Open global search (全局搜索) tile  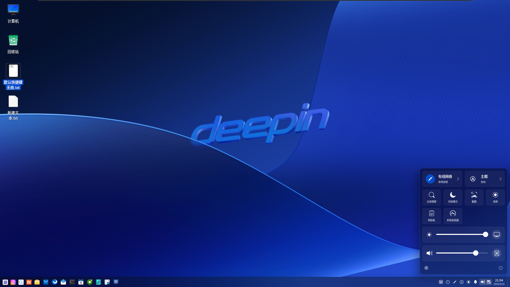pos(431,197)
